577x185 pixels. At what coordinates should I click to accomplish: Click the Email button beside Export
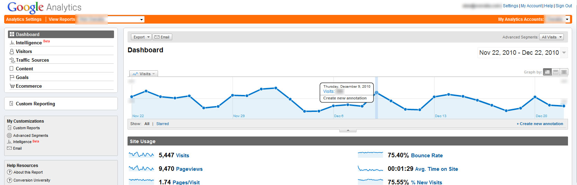click(x=162, y=37)
